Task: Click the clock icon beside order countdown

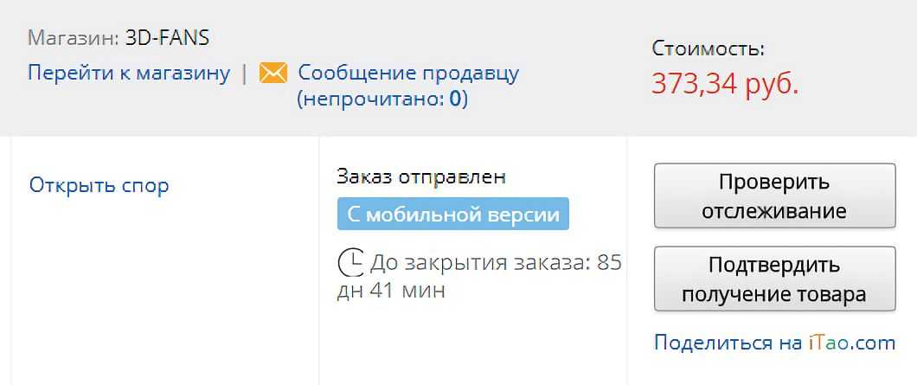Action: point(351,262)
